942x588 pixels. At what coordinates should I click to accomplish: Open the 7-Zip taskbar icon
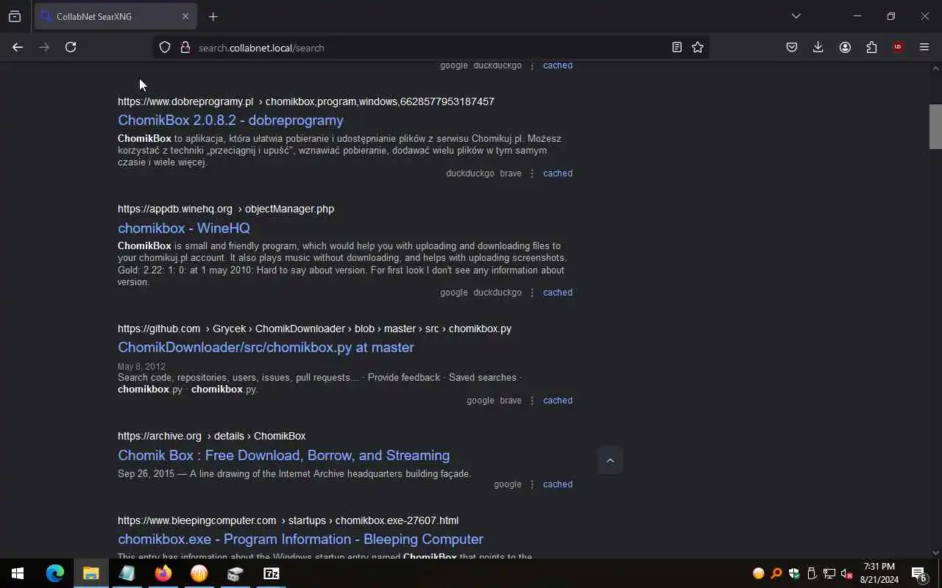tap(271, 573)
